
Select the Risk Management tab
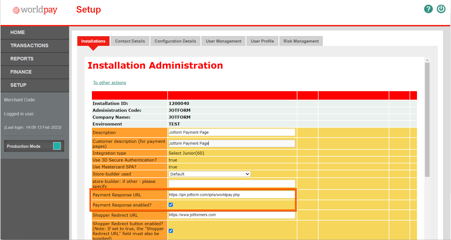[301, 41]
